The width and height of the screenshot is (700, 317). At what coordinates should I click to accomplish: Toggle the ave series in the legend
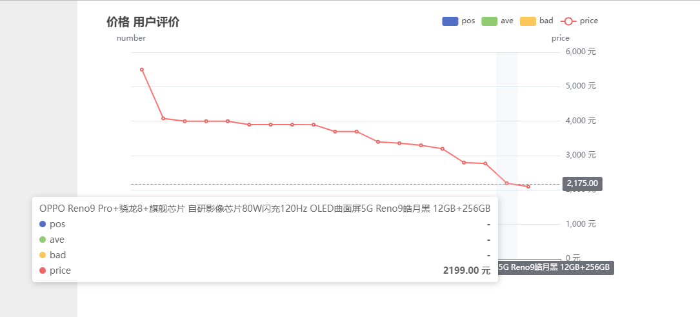[x=497, y=21]
